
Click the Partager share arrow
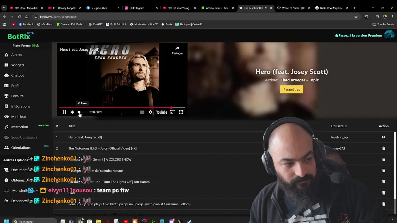(x=177, y=50)
